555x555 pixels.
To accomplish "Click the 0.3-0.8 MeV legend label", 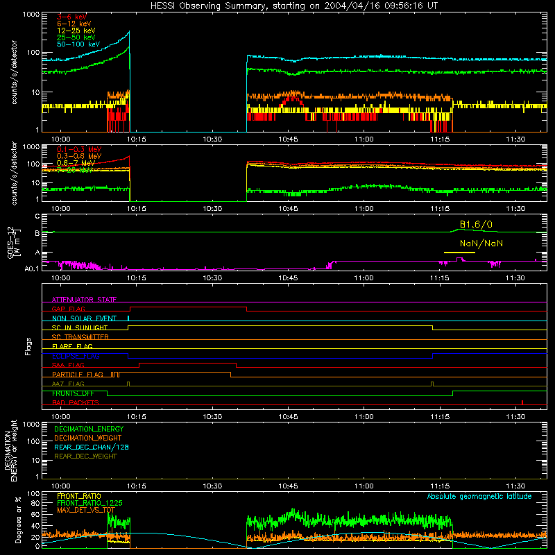I will [x=79, y=156].
